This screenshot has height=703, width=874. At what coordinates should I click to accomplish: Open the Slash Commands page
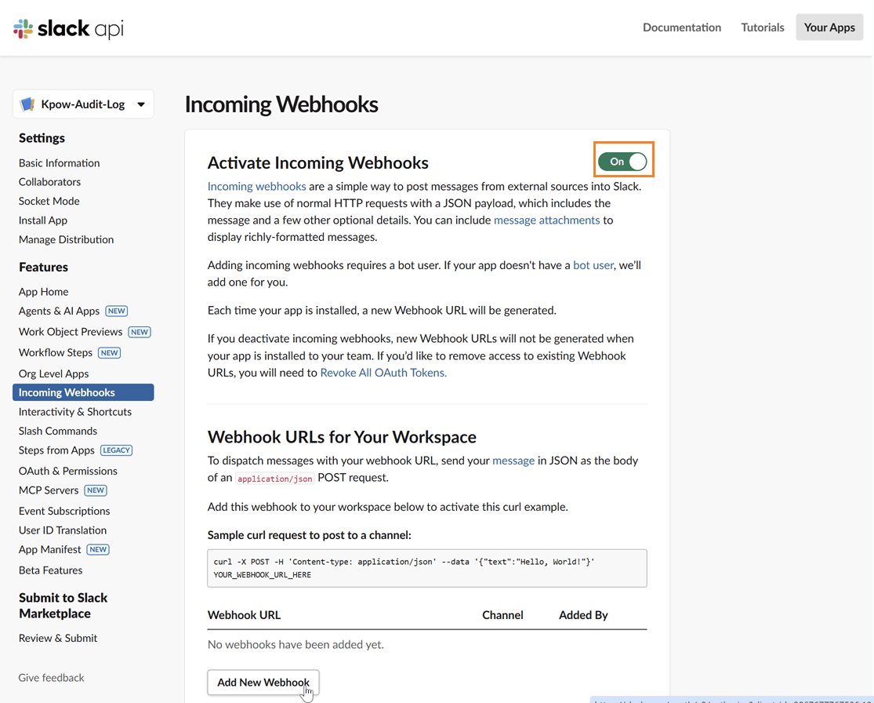58,431
